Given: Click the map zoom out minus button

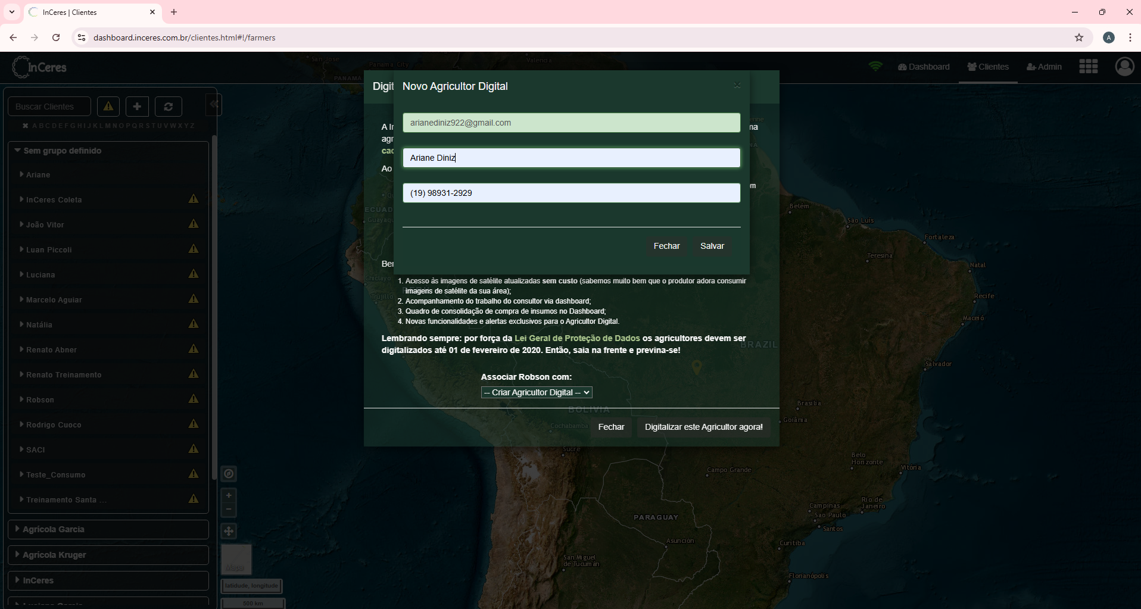Looking at the screenshot, I should [x=229, y=510].
